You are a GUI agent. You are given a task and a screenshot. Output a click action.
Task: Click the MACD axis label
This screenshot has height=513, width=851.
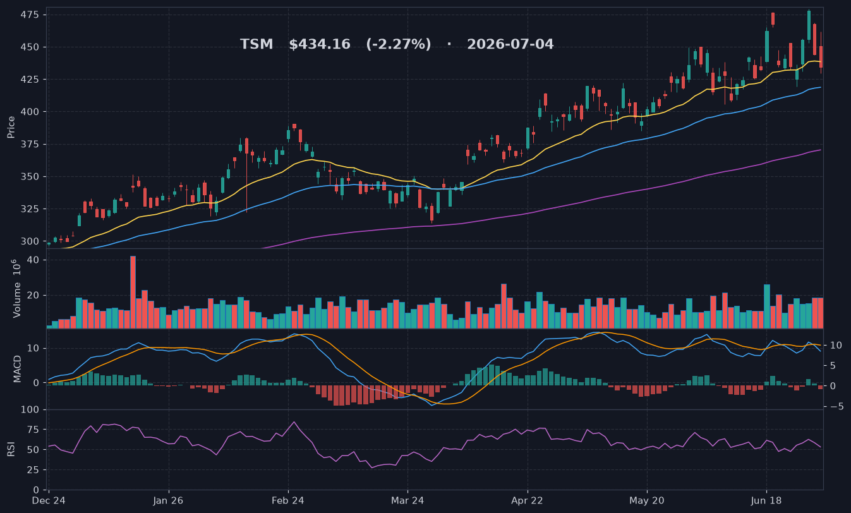(18, 368)
